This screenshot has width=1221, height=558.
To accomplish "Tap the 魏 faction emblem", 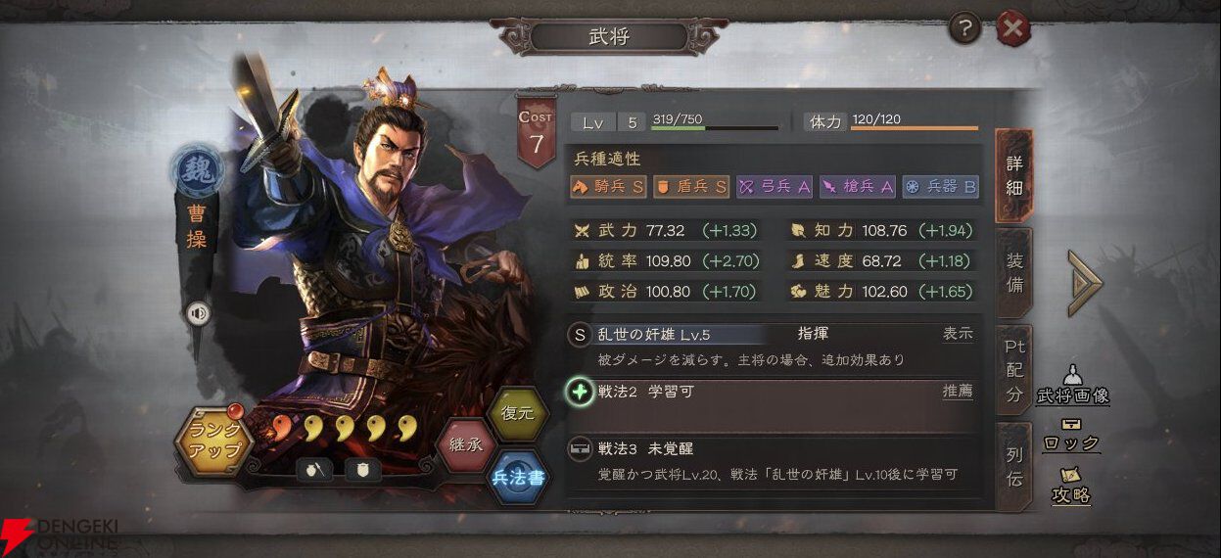I will [201, 168].
